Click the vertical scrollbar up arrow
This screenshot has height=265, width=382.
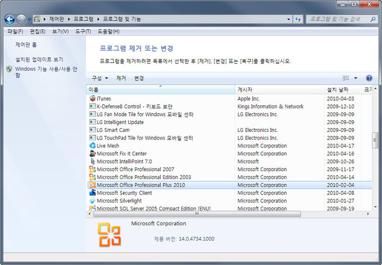tap(375, 89)
